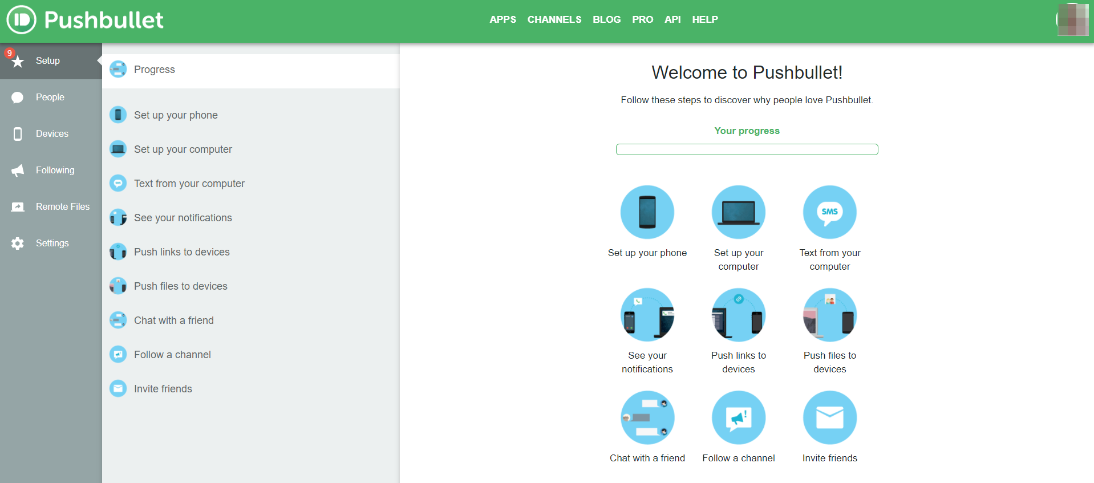Select 'Push links to devices' list text
1094x483 pixels.
[182, 252]
